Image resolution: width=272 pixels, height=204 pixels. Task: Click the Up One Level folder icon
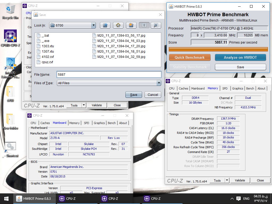point(105,25)
